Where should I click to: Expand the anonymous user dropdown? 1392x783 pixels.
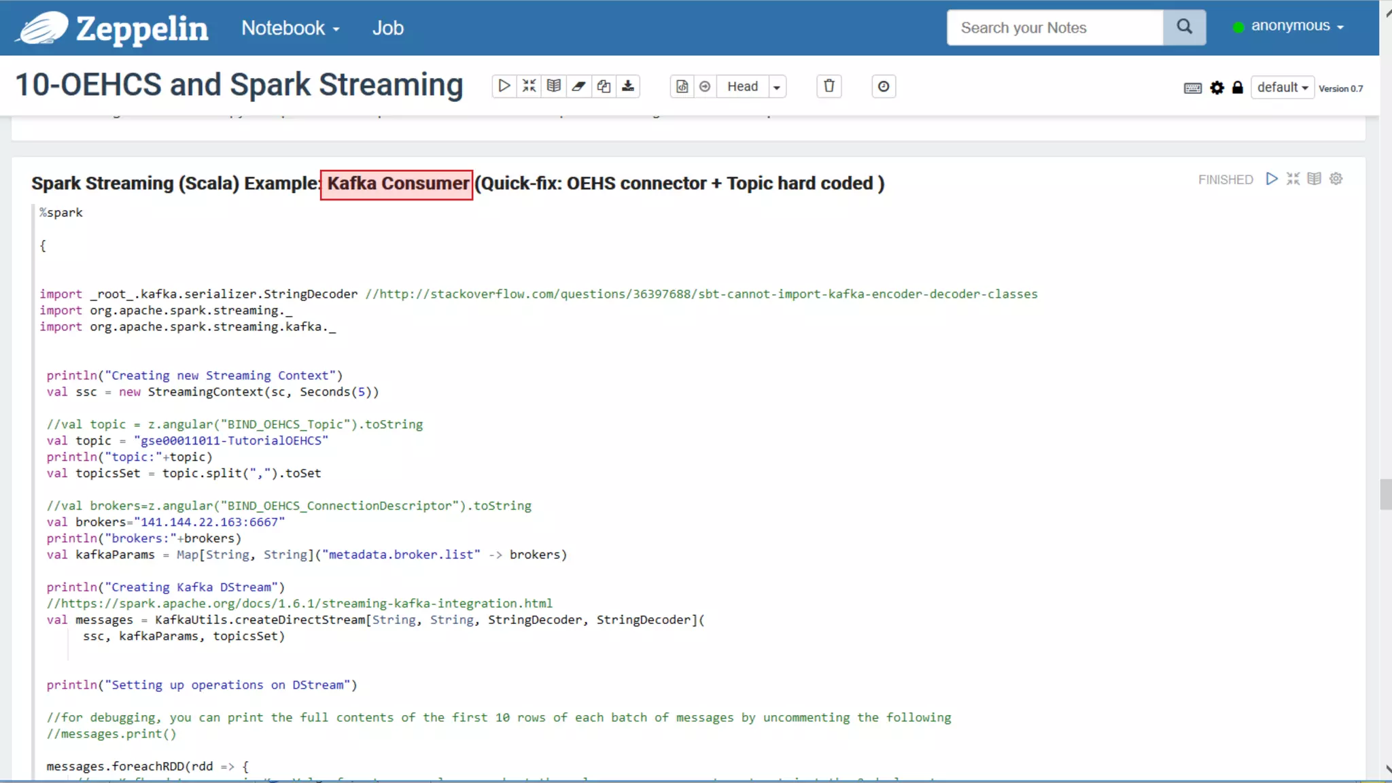point(1291,27)
